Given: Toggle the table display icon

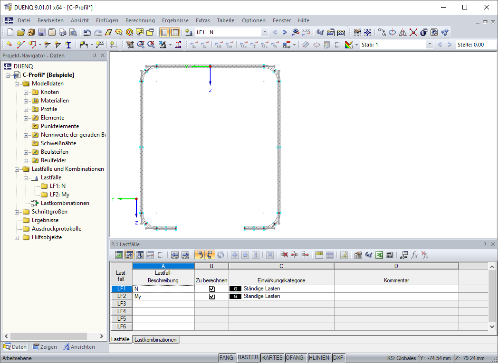Looking at the screenshot, I should (175, 32).
